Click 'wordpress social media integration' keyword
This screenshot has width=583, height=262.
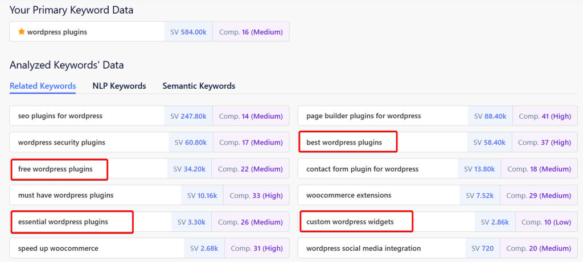tap(363, 248)
